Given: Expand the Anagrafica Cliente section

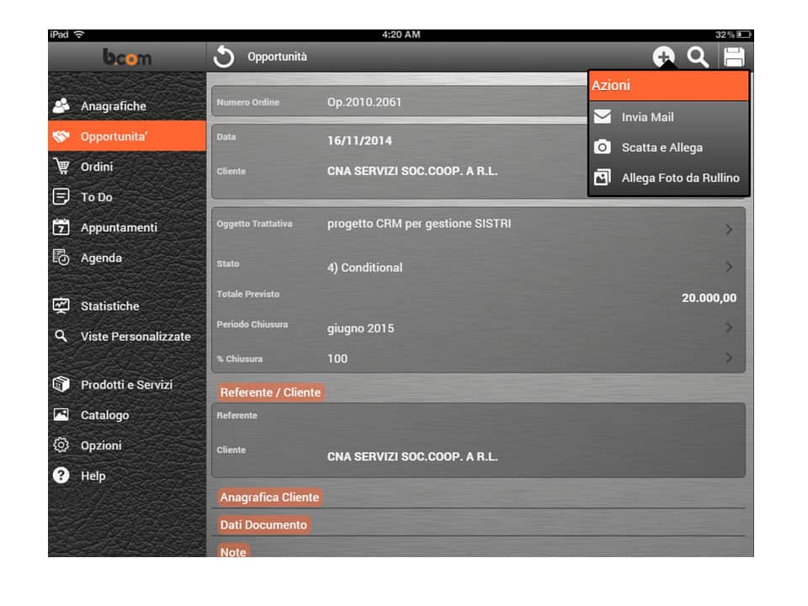Looking at the screenshot, I should coord(269,497).
